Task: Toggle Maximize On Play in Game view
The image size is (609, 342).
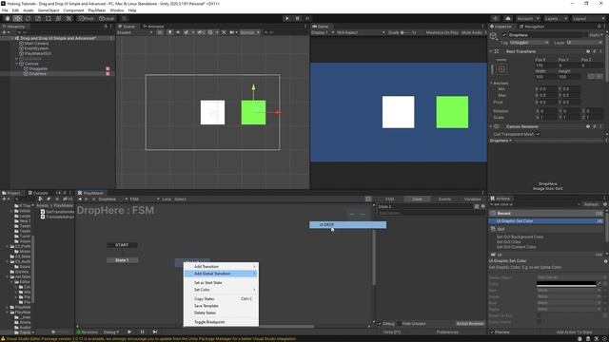Action: pos(442,32)
